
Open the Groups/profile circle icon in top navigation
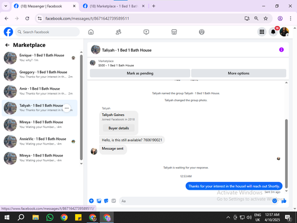click(201, 32)
